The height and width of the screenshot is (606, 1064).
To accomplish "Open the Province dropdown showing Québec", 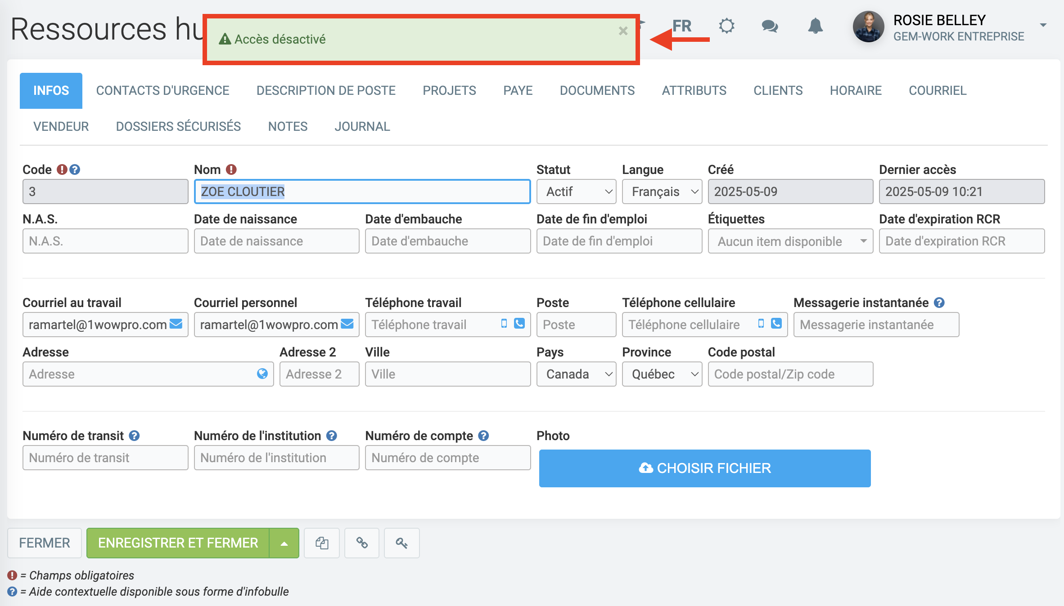I will [x=662, y=374].
